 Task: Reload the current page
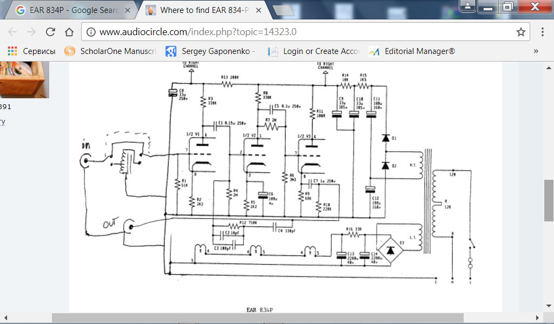pos(50,32)
